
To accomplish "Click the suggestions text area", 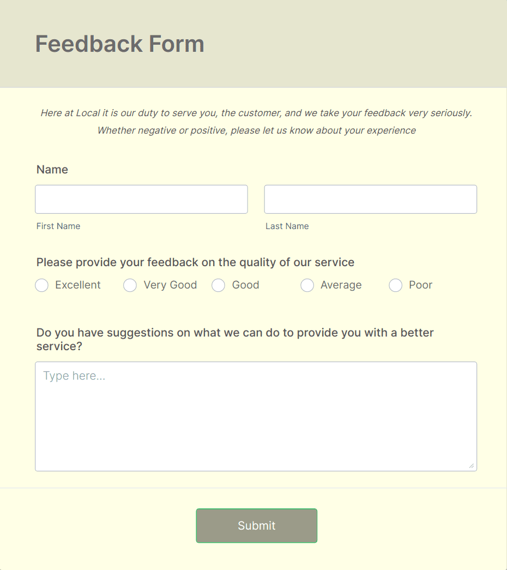I will 256,415.
